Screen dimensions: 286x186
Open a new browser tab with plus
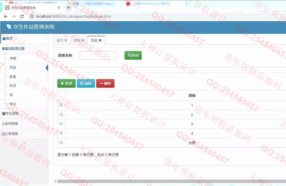click(x=68, y=8)
